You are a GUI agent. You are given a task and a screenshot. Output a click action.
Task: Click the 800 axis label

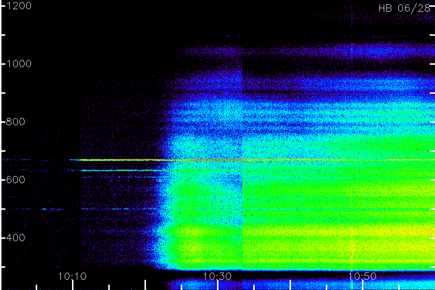pyautogui.click(x=15, y=121)
